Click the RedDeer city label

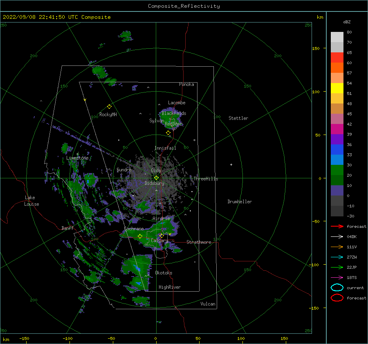click(173, 124)
